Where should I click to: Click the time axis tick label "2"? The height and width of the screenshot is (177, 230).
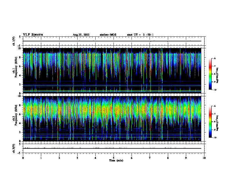pos(59,158)
